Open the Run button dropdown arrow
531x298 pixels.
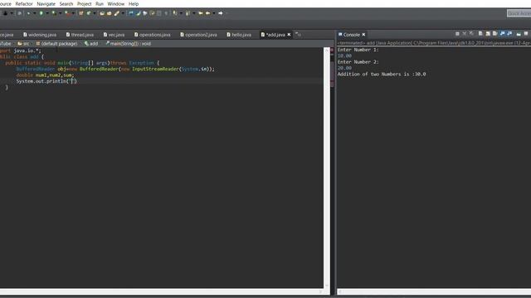pos(47,13)
